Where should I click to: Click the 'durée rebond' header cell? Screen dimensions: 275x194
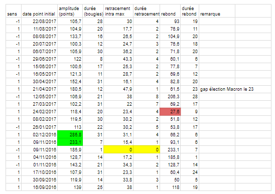(x=190, y=11)
